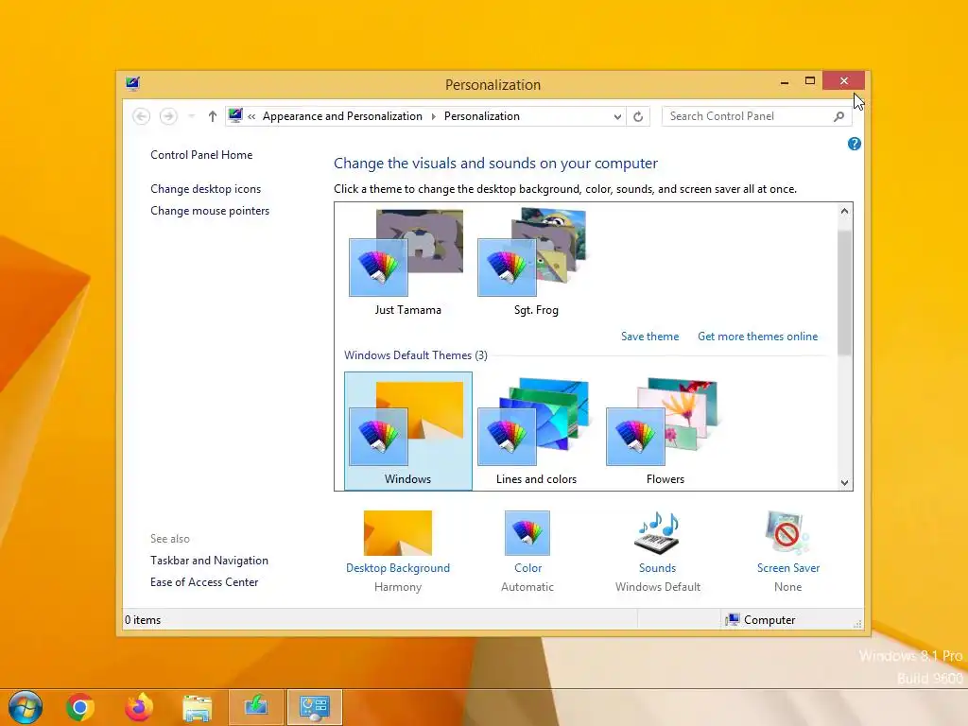Open the Start button on taskbar
Image resolution: width=968 pixels, height=726 pixels.
click(26, 707)
